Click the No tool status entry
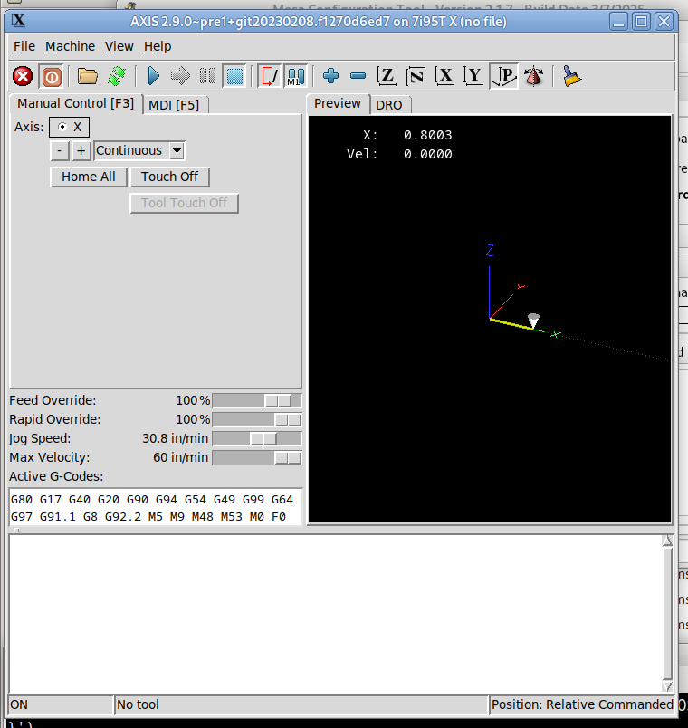Screen dimensions: 688x728 301,704
